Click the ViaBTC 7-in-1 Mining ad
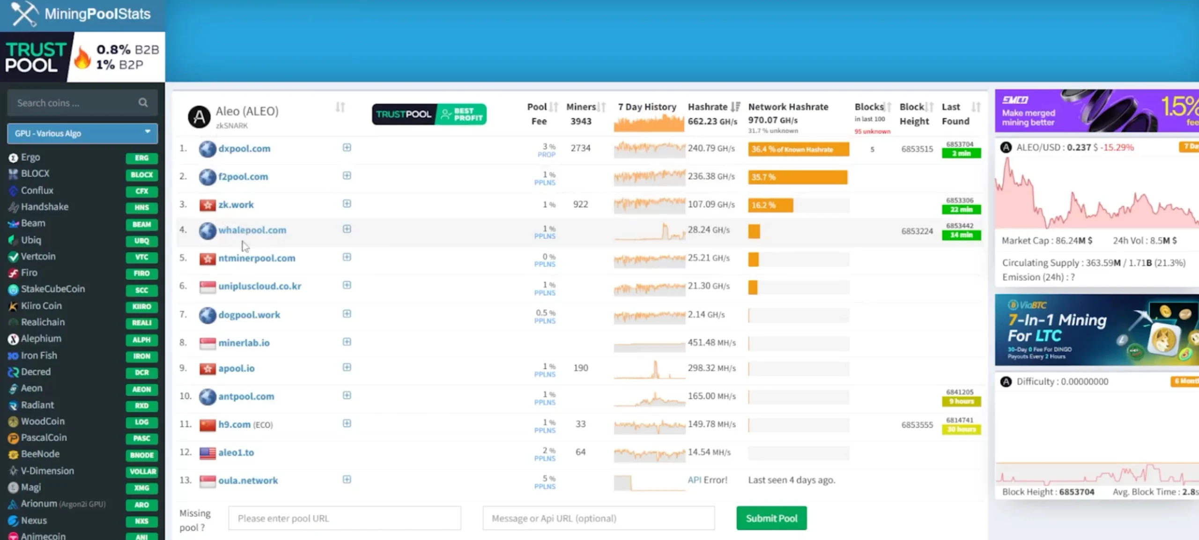The image size is (1199, 540). [x=1097, y=330]
